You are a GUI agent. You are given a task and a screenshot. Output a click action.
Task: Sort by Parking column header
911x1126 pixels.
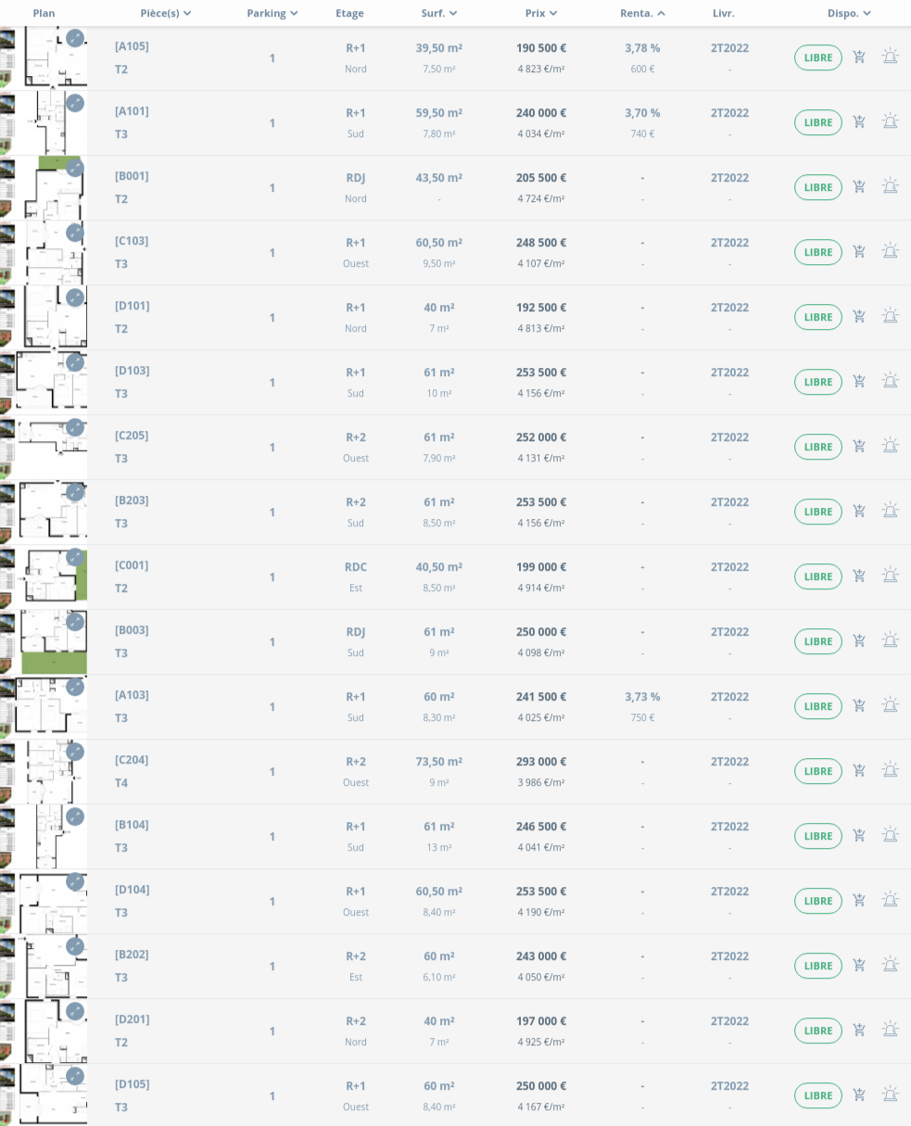coord(272,13)
